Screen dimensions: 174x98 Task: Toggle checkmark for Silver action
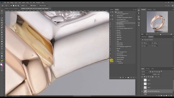pyautogui.click(x=110, y=41)
